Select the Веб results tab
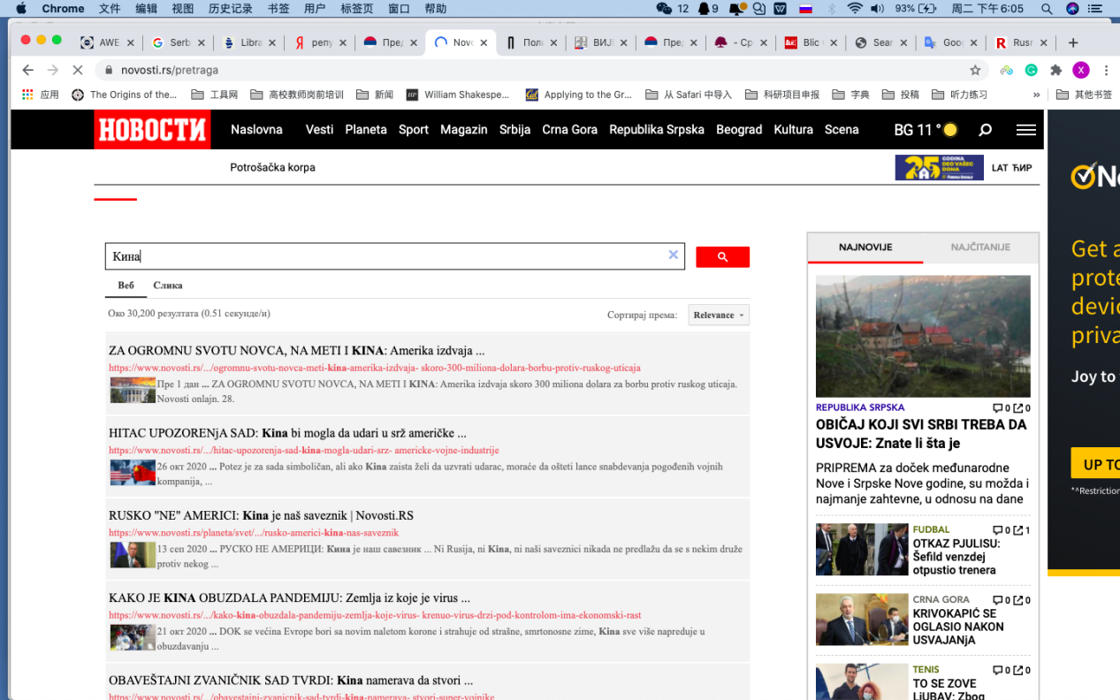The width and height of the screenshot is (1120, 700). pos(126,285)
